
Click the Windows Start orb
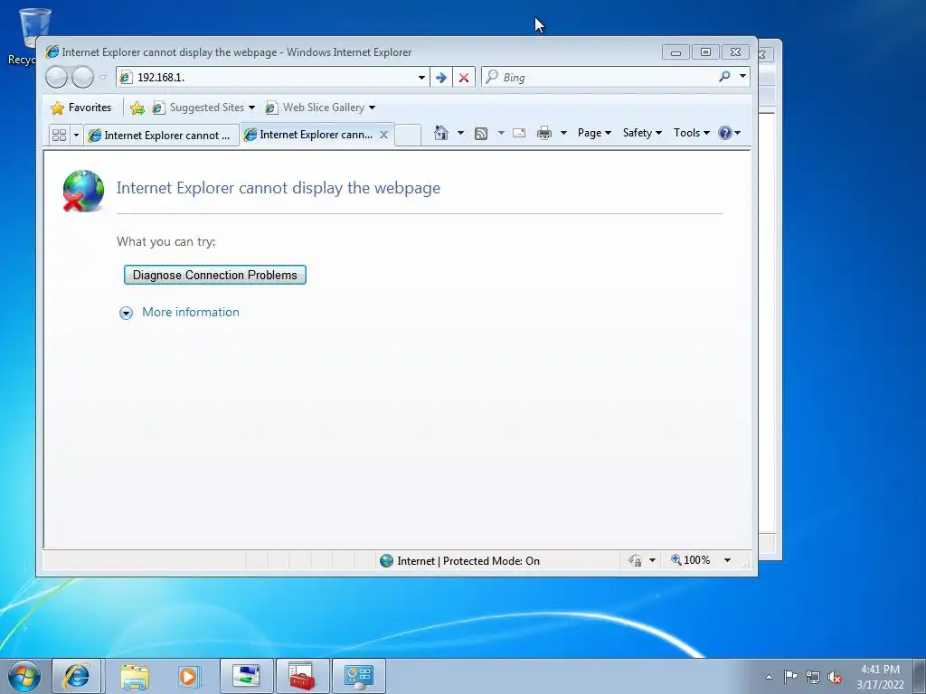point(24,676)
